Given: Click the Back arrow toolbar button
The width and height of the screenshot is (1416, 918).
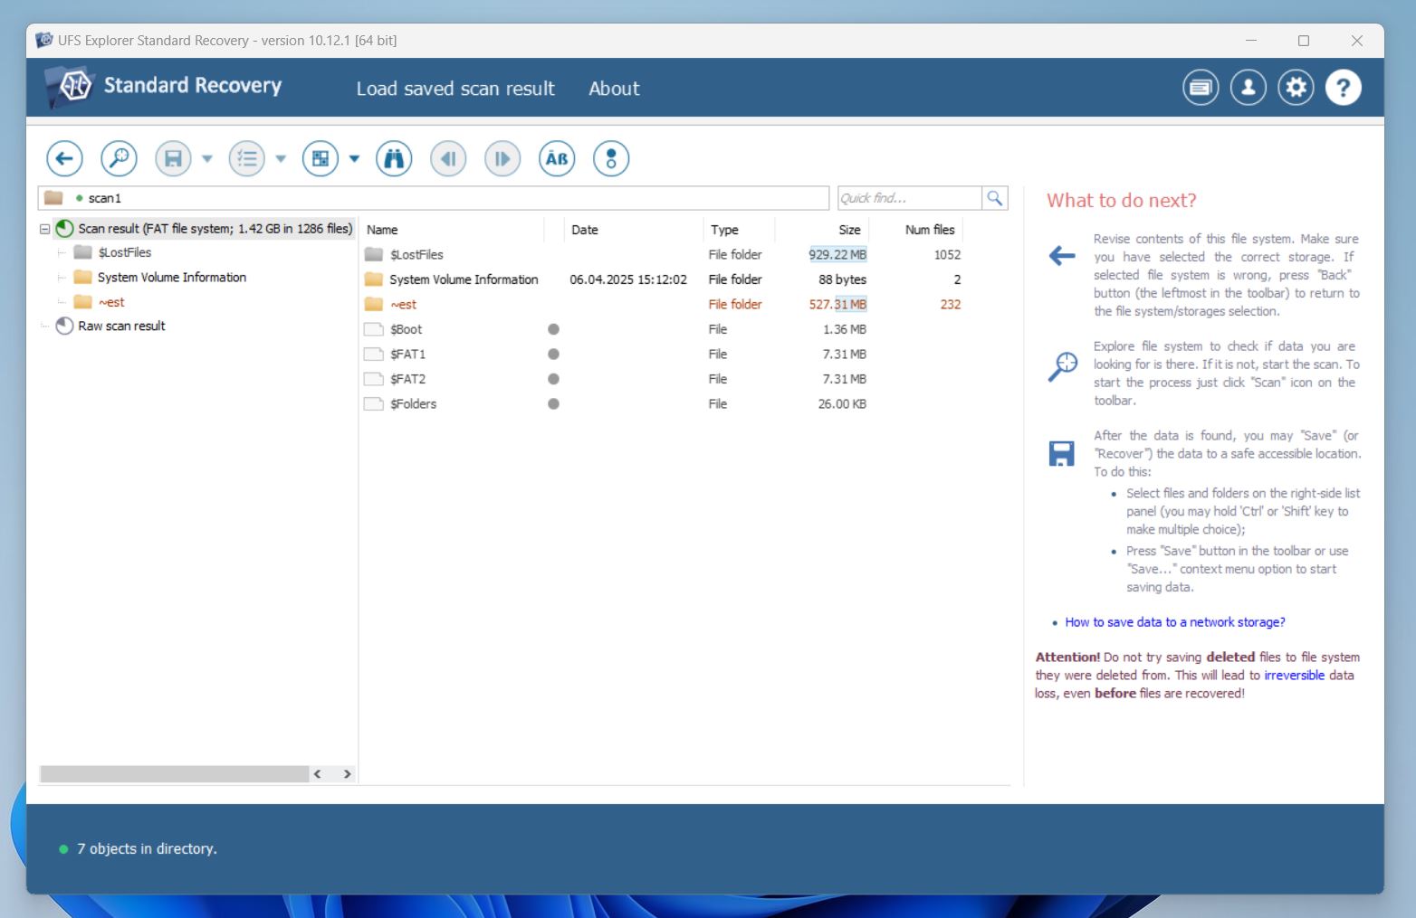Looking at the screenshot, I should (64, 159).
